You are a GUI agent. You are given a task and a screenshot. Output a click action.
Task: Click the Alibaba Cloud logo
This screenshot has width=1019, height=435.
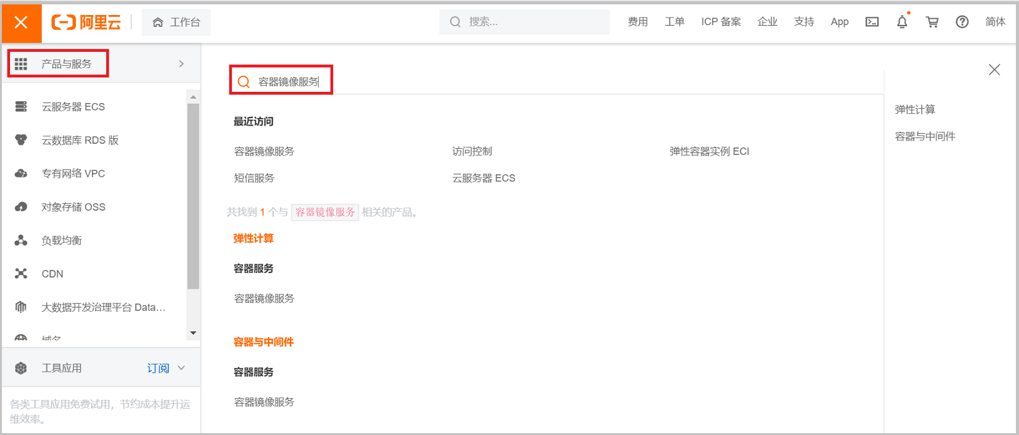86,22
